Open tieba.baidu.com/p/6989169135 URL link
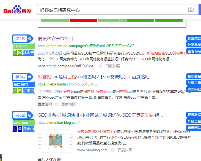This screenshot has width=201, height=161. click(x=68, y=84)
